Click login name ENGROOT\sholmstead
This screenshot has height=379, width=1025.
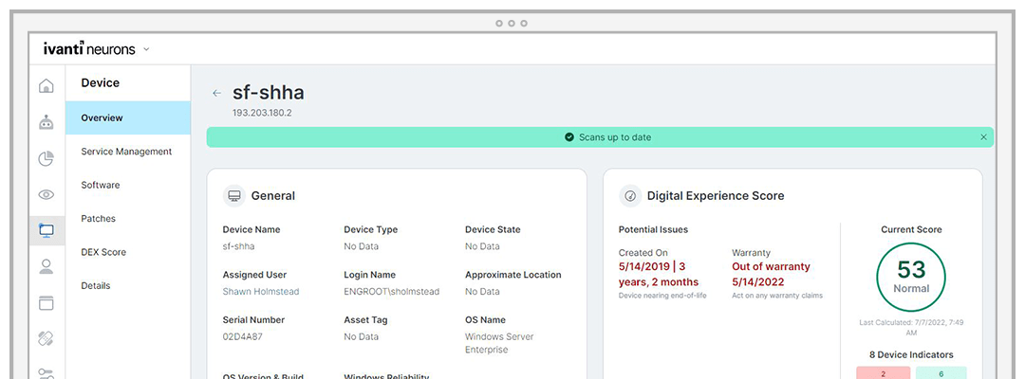392,292
